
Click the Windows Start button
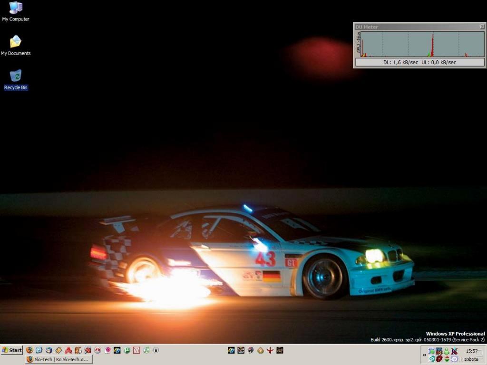[x=12, y=350]
